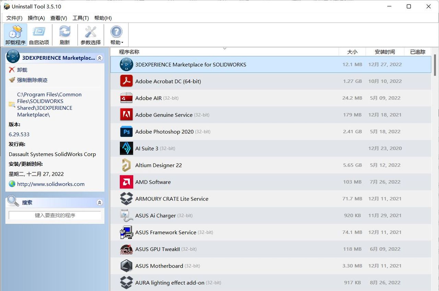Sort by 程序名称 column header
The height and width of the screenshot is (291, 439).
tap(224, 52)
